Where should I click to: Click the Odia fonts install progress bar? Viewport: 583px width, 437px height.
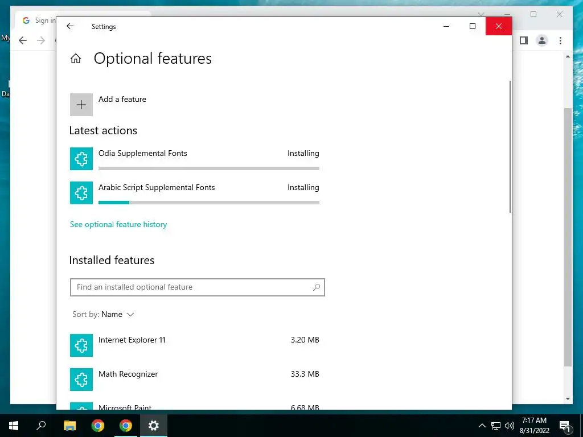(208, 168)
